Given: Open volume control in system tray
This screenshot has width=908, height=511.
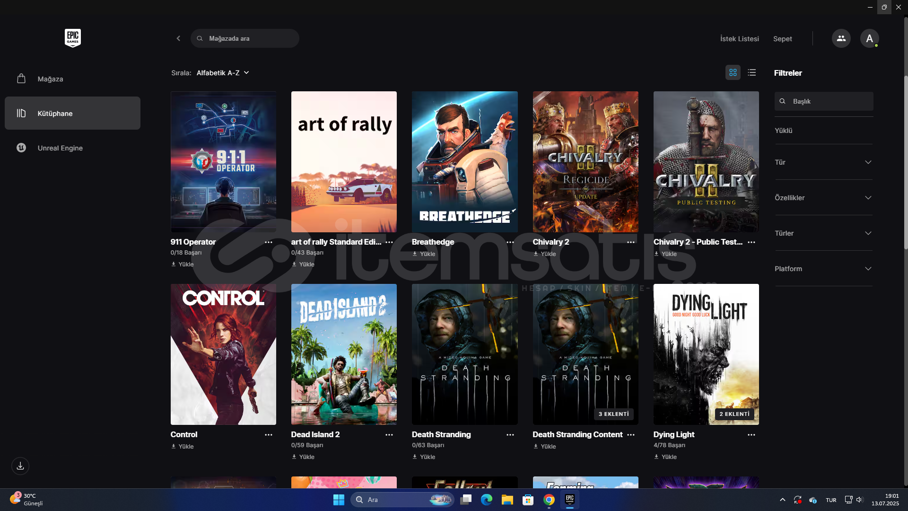Looking at the screenshot, I should coord(859,500).
